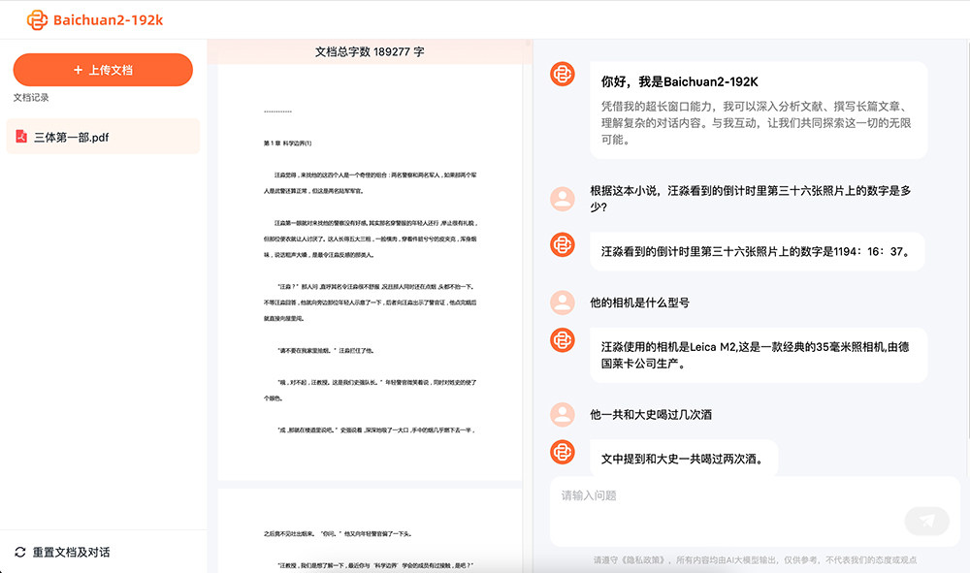Click the PDF icon beside 三体第一部.pdf
Viewport: 970px width, 573px height.
[x=20, y=138]
